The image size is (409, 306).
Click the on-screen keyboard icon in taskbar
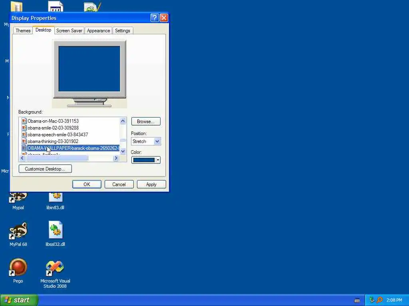coord(357,300)
